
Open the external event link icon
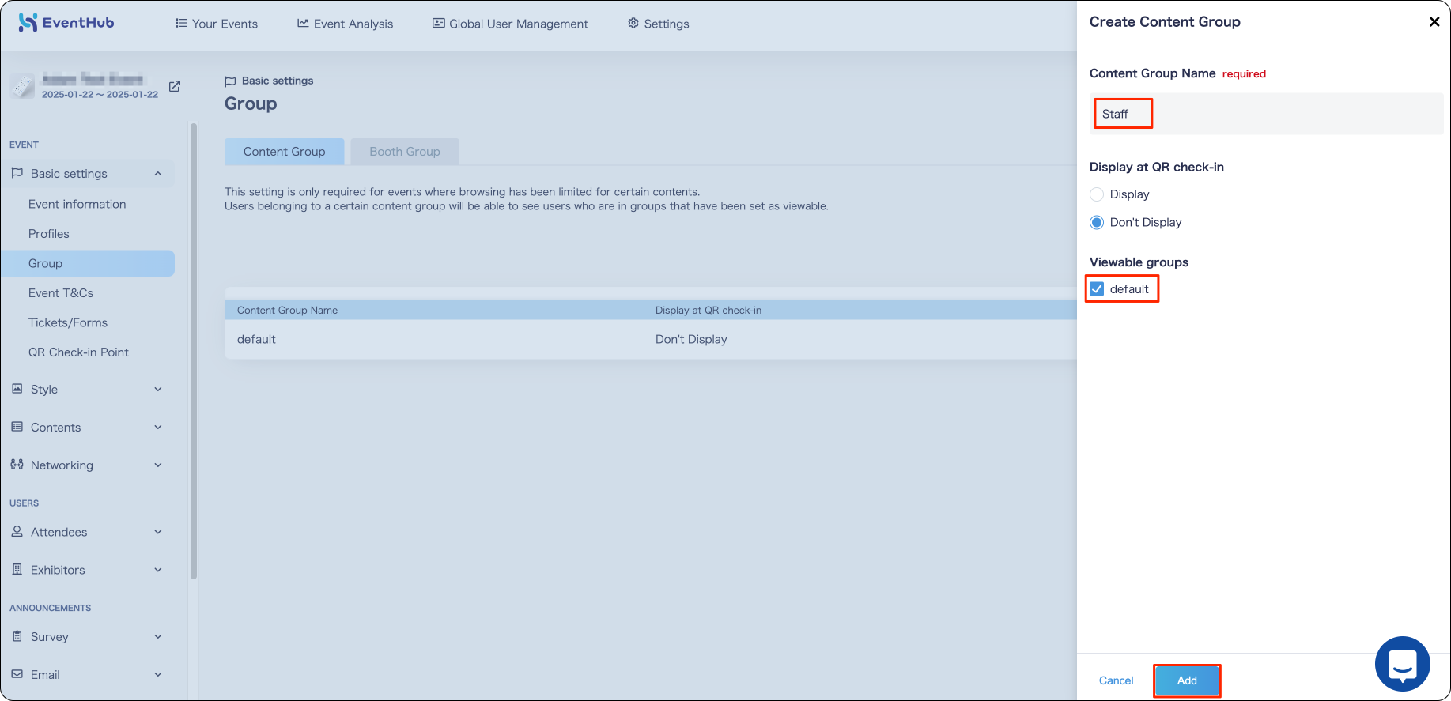click(175, 86)
